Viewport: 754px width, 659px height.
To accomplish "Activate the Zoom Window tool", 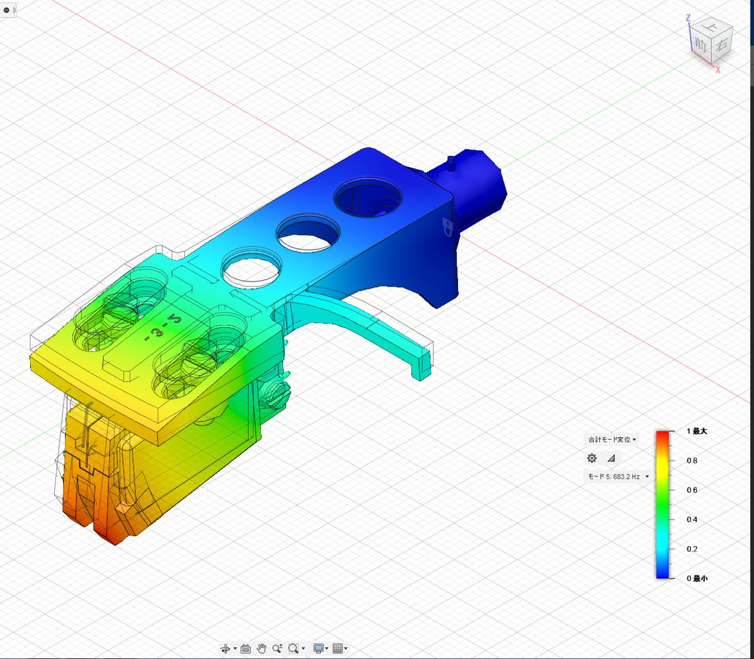I will (x=293, y=648).
